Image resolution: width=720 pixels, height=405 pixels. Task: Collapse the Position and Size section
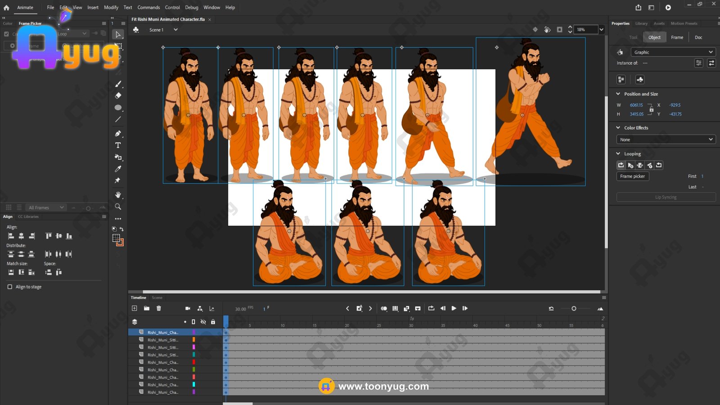[618, 94]
